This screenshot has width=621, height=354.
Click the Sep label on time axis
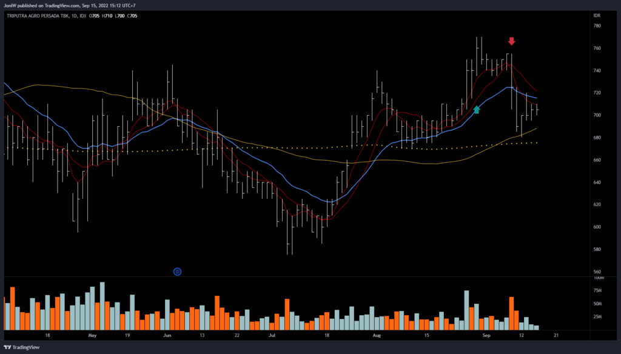click(485, 335)
